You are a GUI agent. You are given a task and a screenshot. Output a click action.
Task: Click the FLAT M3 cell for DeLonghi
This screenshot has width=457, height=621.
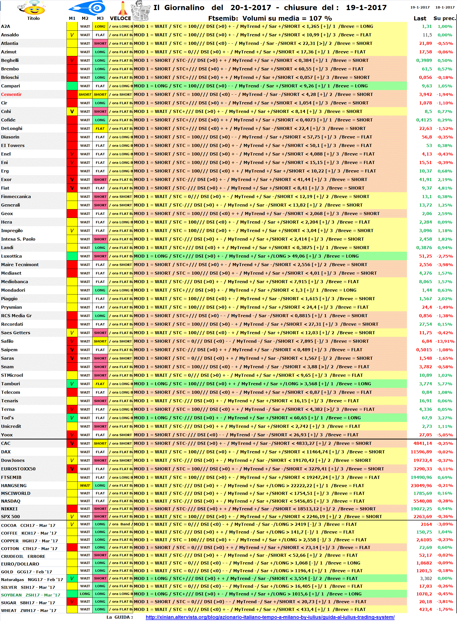[x=100, y=128]
